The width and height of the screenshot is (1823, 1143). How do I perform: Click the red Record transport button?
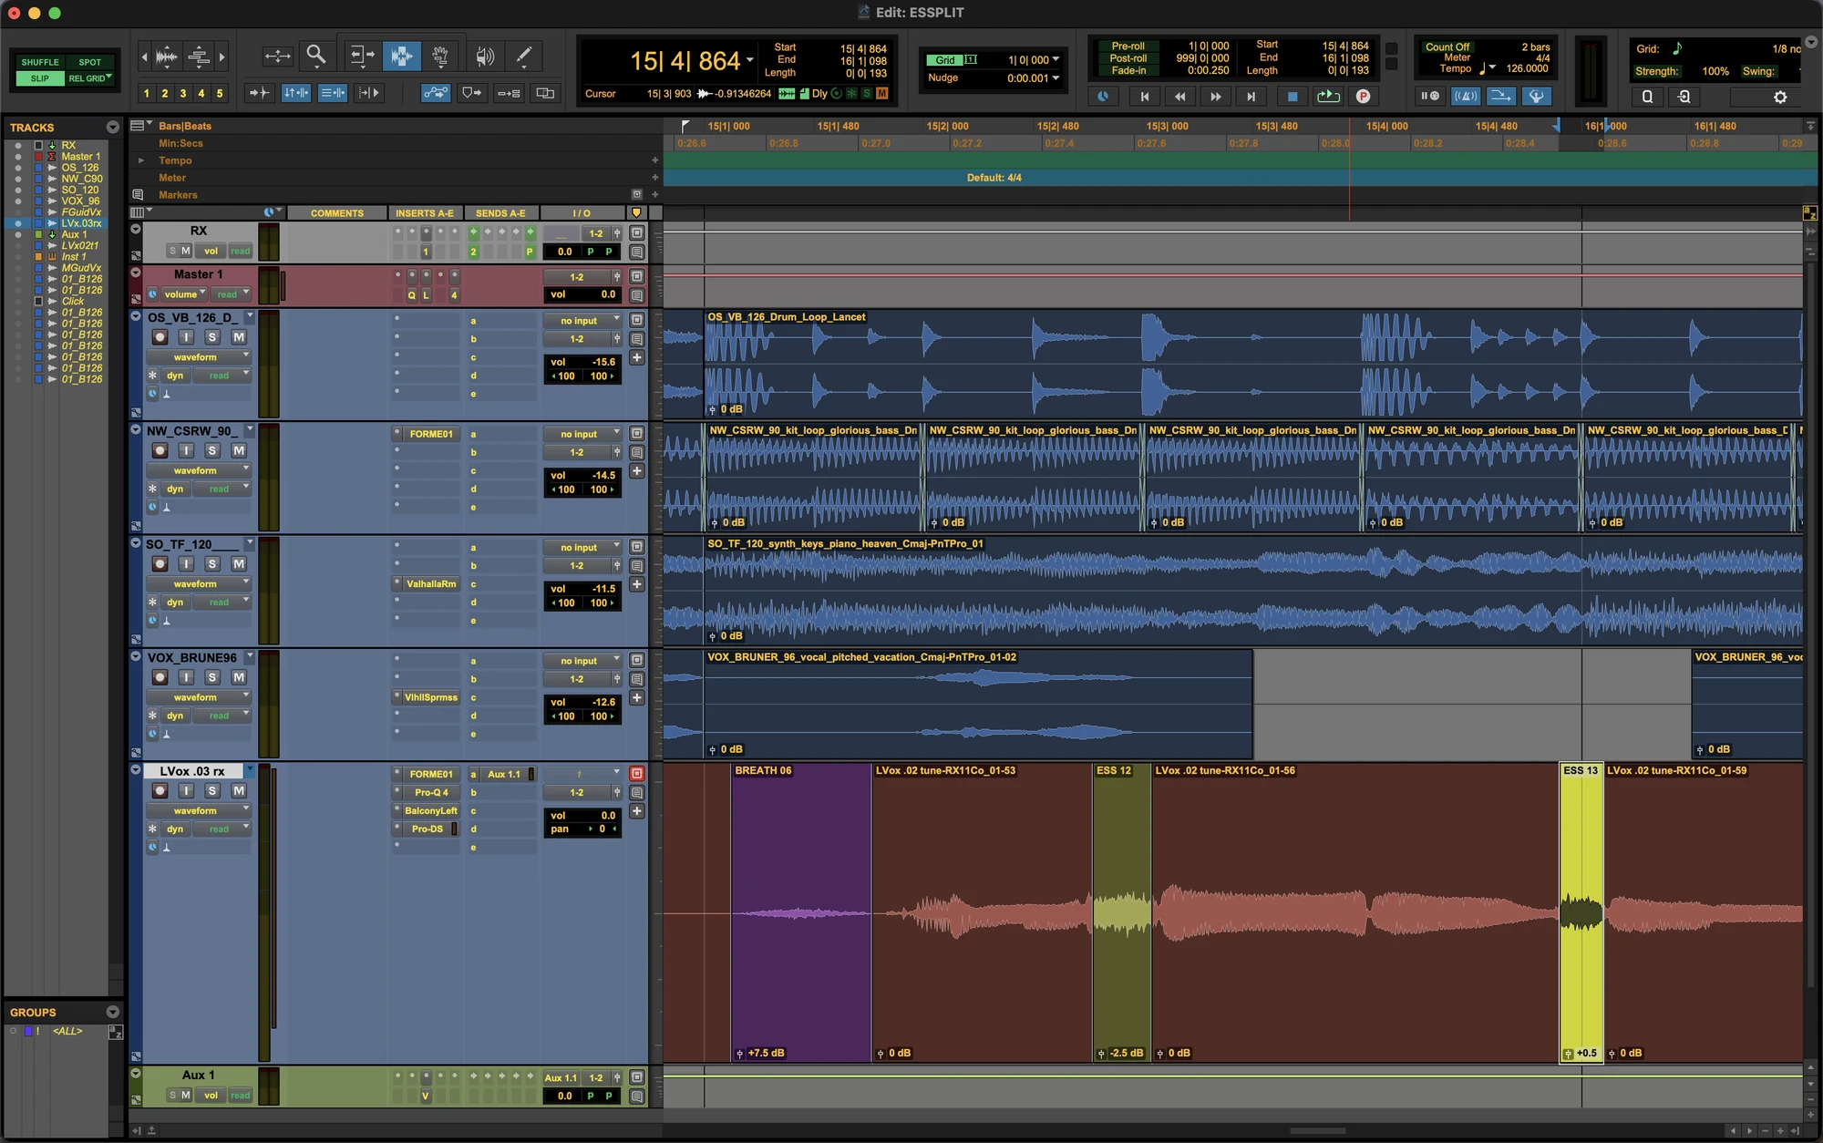1363,96
